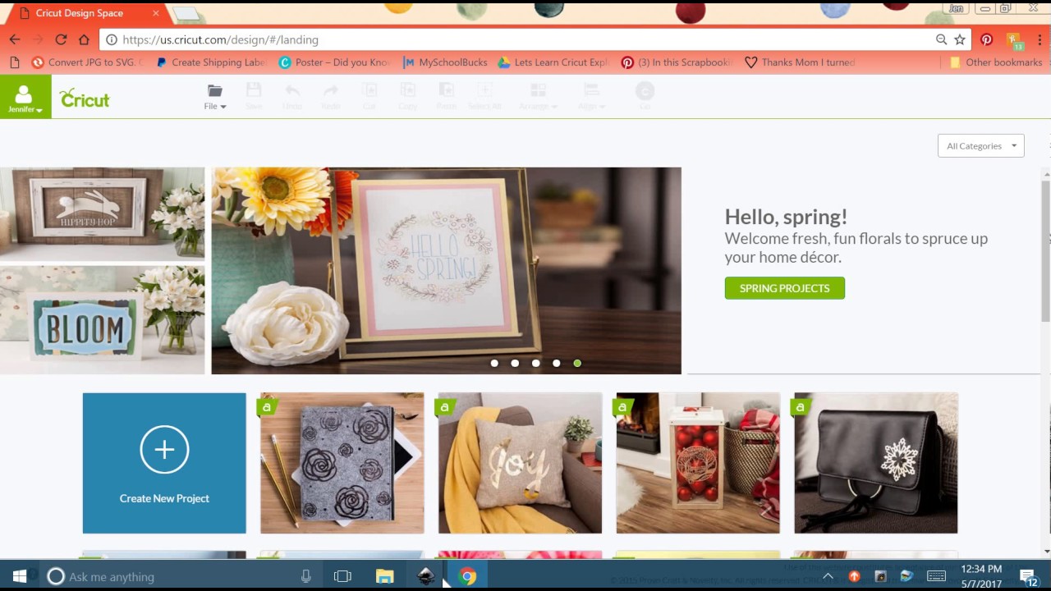
Task: Go to browser home page icon
Action: [84, 39]
